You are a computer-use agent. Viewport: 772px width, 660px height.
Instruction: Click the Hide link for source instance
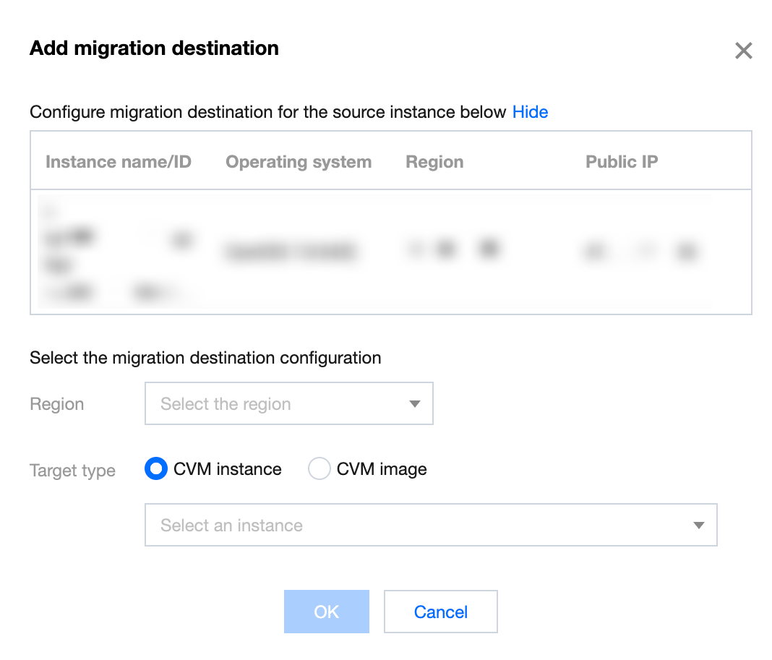pos(530,112)
